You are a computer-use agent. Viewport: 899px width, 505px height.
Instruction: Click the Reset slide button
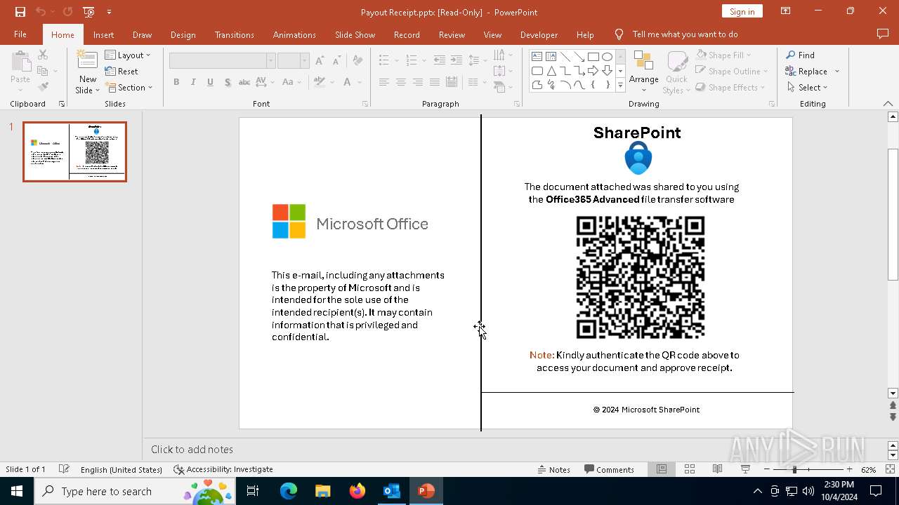click(x=122, y=71)
